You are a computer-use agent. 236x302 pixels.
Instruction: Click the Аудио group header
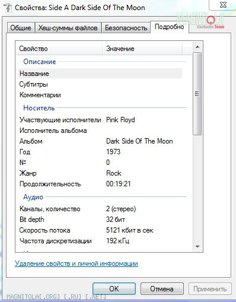point(33,197)
